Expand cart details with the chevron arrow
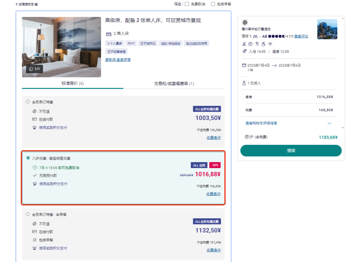Screen dimensions: 359x262 tap(329, 123)
